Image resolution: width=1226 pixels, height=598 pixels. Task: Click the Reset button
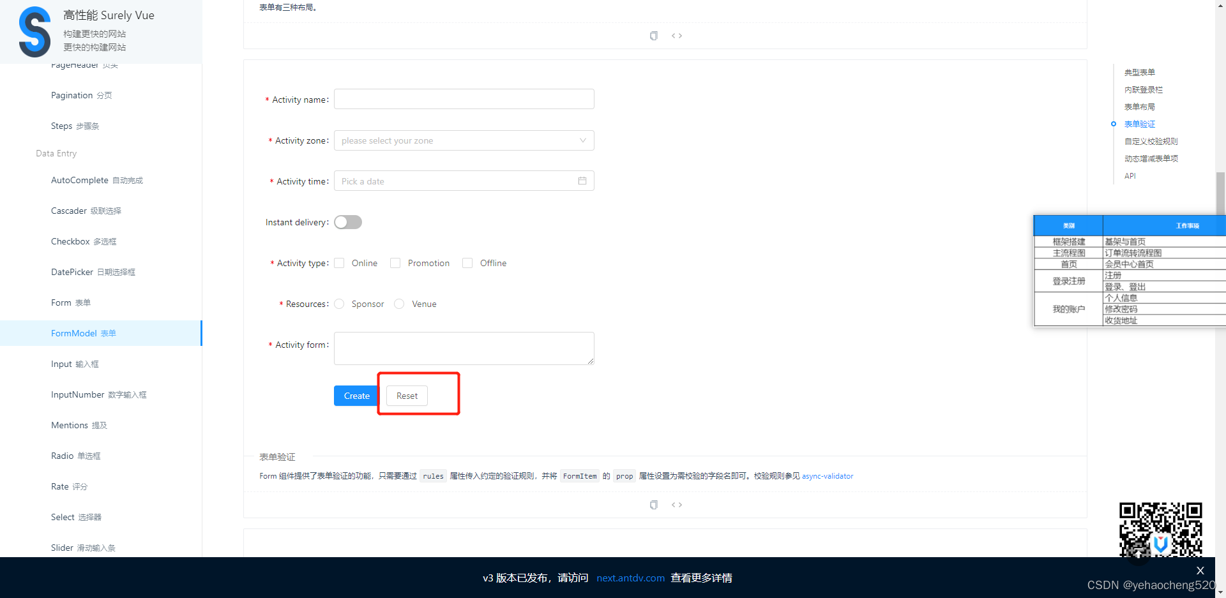point(407,396)
